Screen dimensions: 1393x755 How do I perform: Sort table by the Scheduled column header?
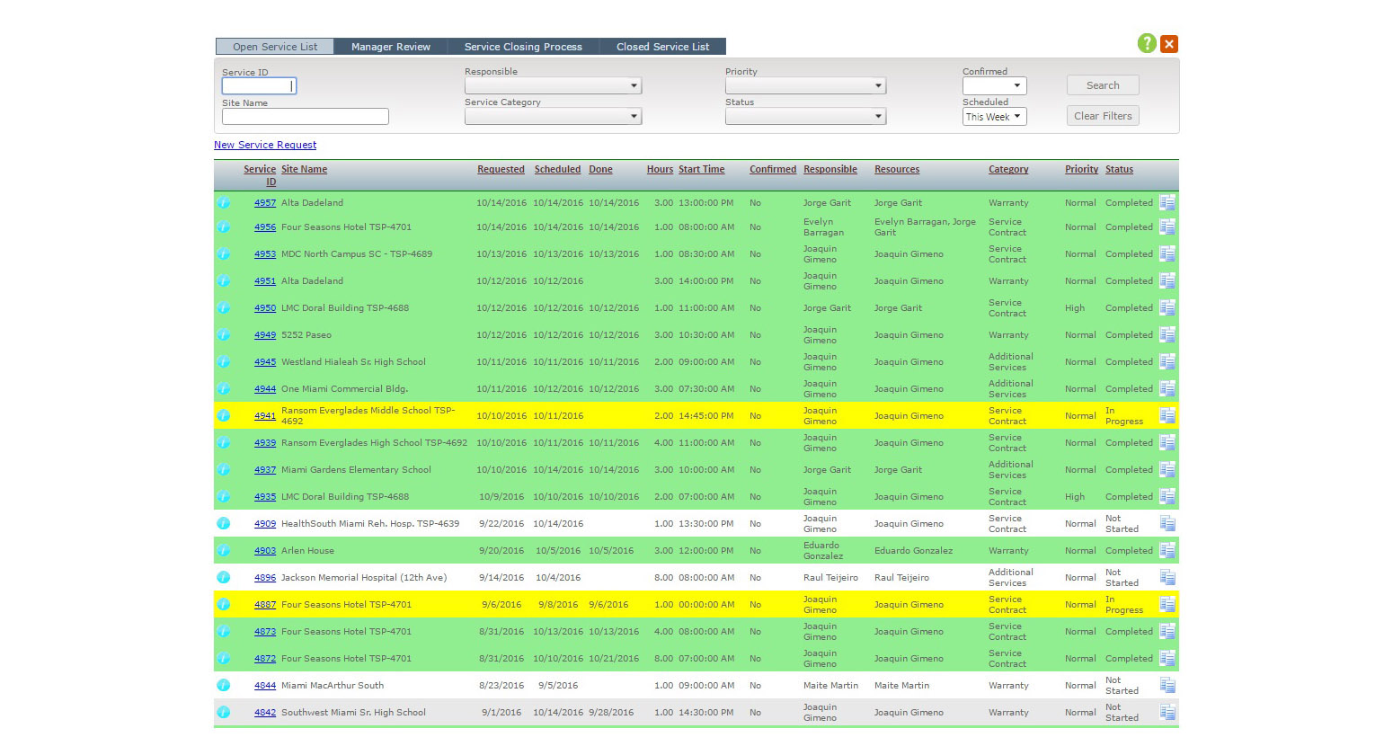pos(557,169)
